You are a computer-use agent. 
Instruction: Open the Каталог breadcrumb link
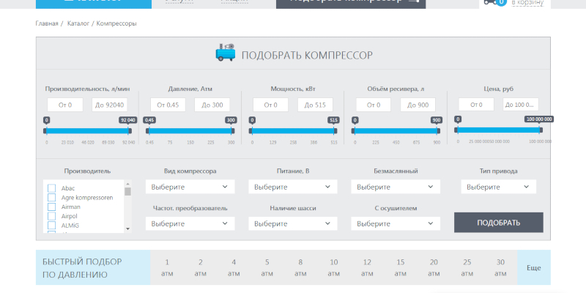click(x=78, y=23)
